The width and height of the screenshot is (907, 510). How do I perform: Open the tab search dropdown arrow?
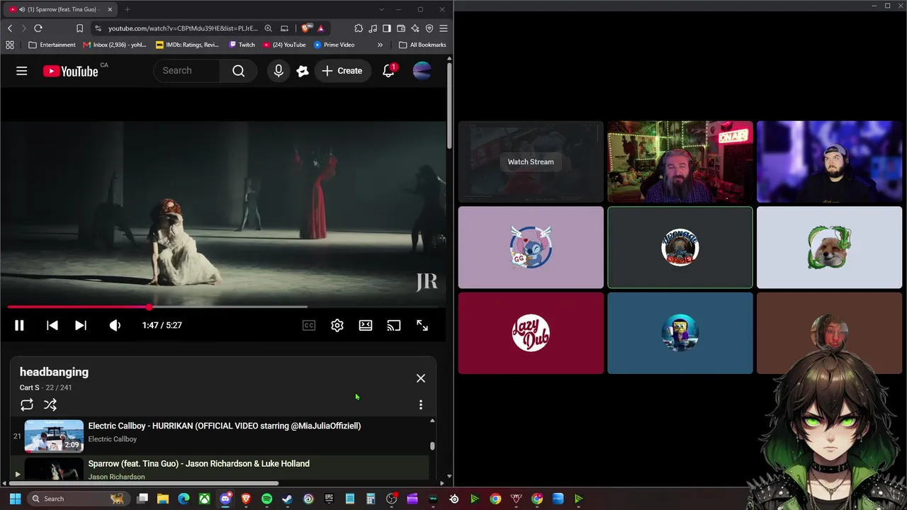381,9
